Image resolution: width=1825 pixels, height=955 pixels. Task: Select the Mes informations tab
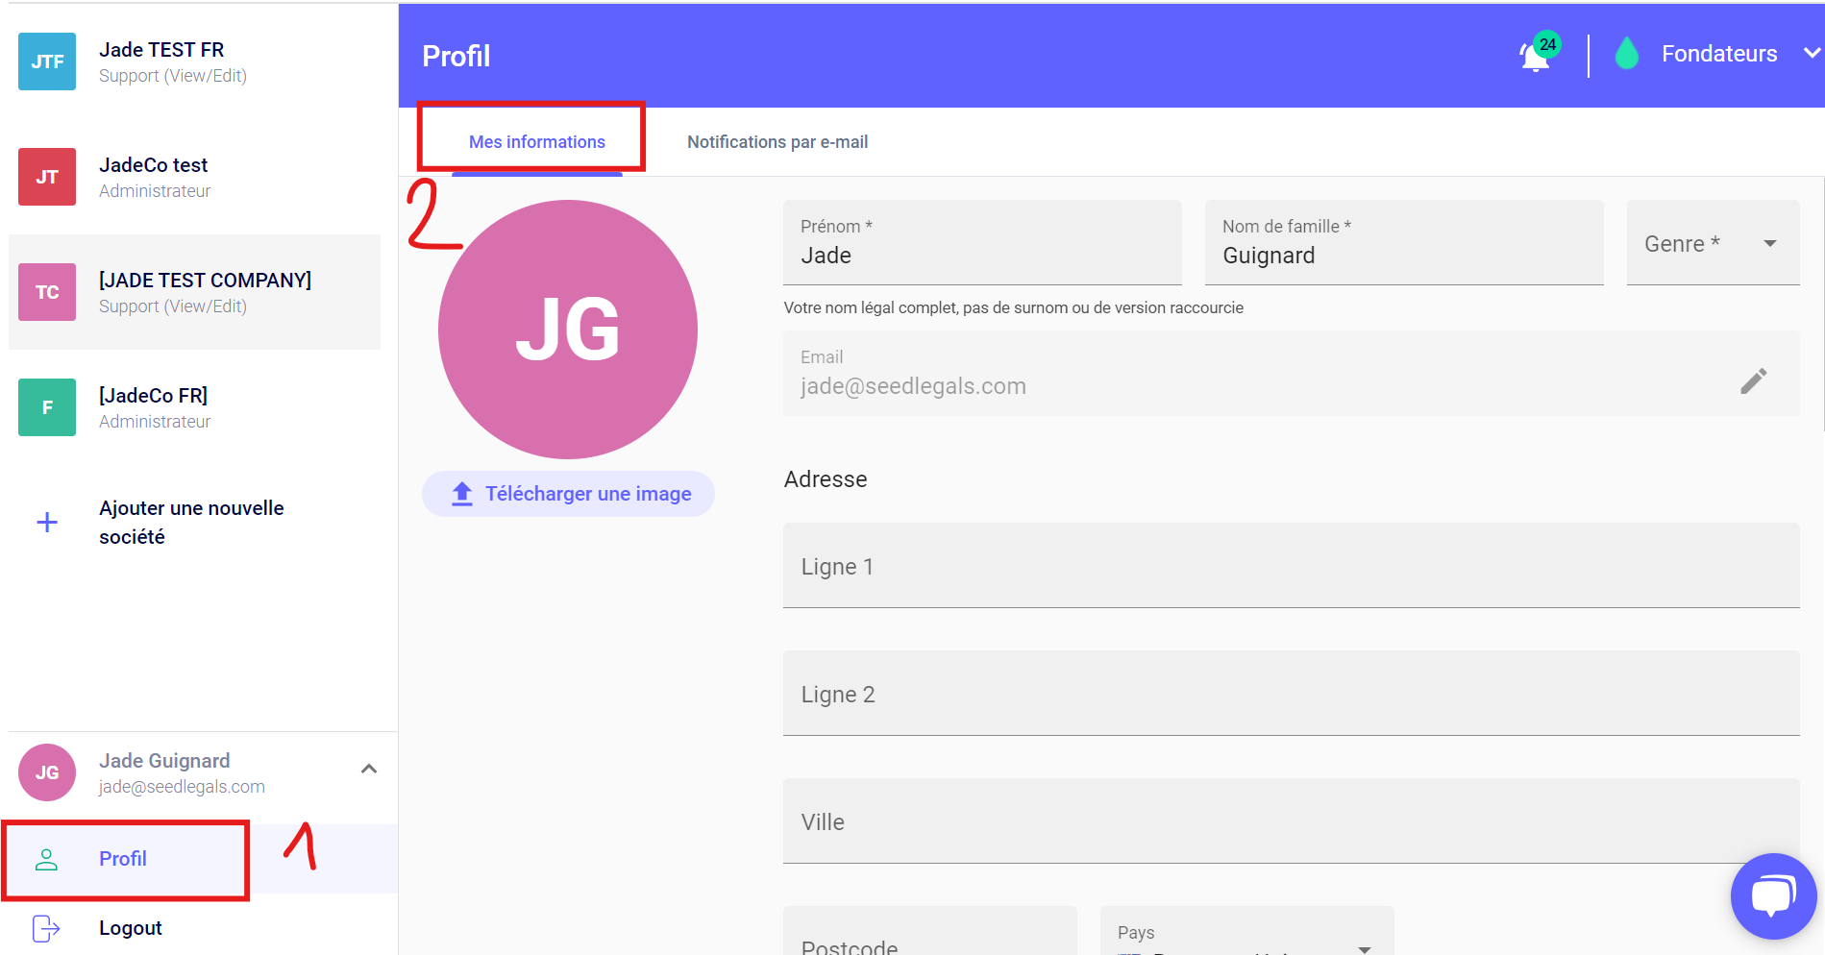click(x=536, y=142)
